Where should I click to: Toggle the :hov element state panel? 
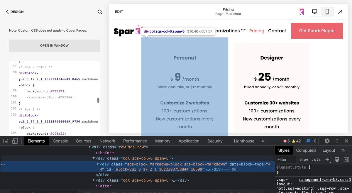pyautogui.click(x=304, y=160)
